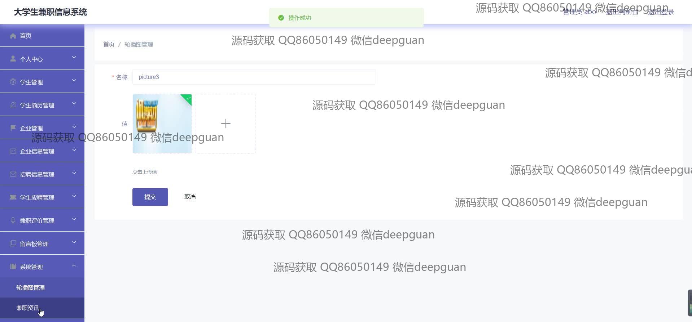This screenshot has height=322, width=692.
Task: Select the 系统管理 menu label
Action: 31,267
